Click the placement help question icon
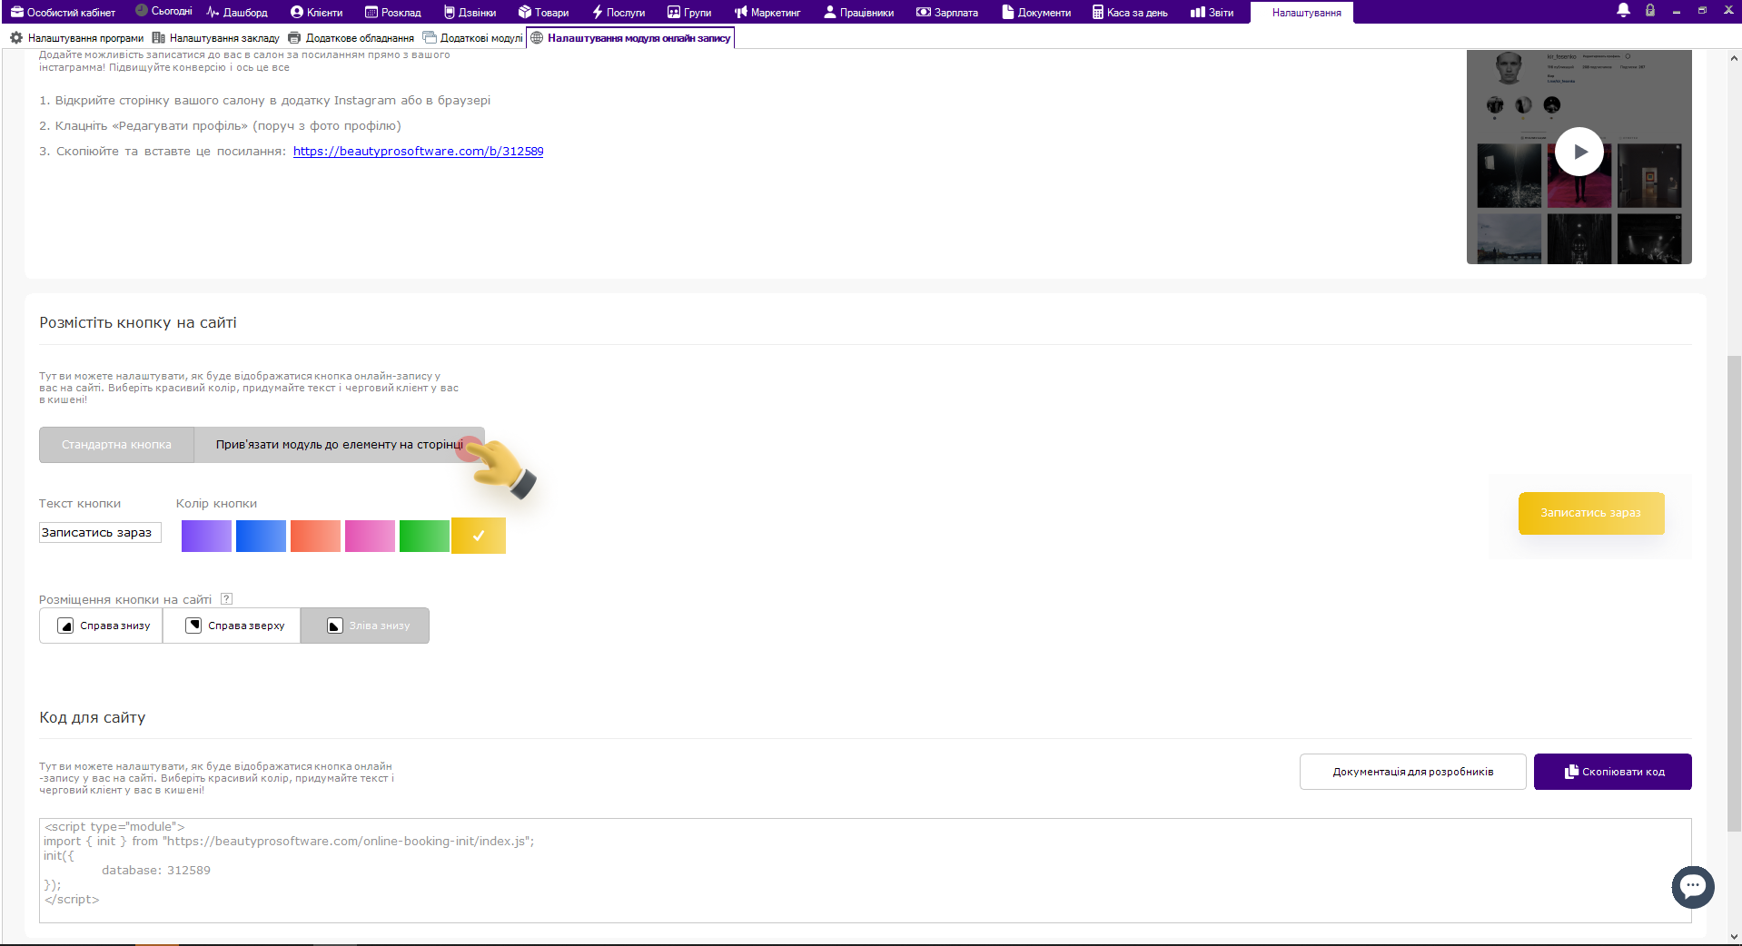Viewport: 1742px width, 946px height. click(227, 599)
